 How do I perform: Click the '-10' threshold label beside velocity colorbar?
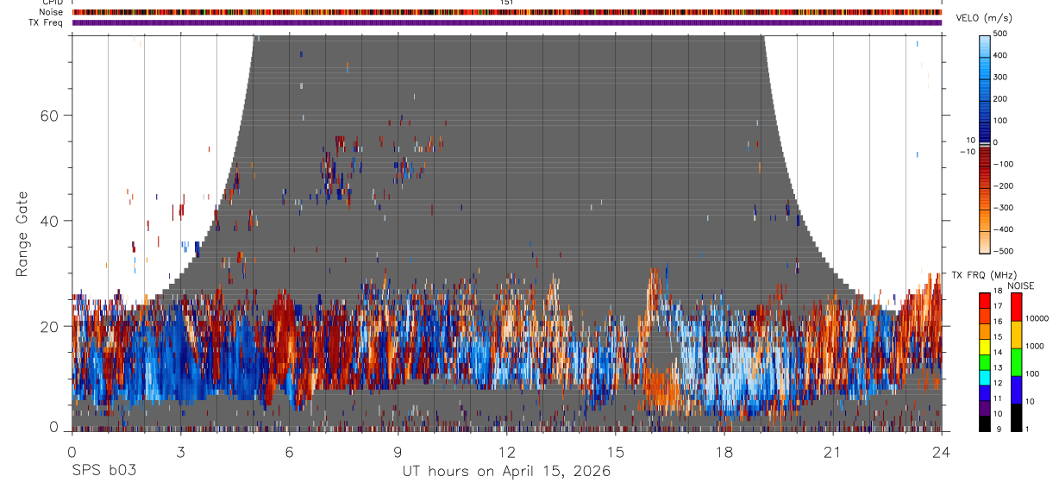pos(968,152)
